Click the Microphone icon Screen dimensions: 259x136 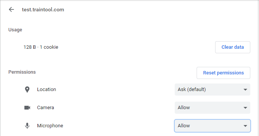(x=27, y=126)
